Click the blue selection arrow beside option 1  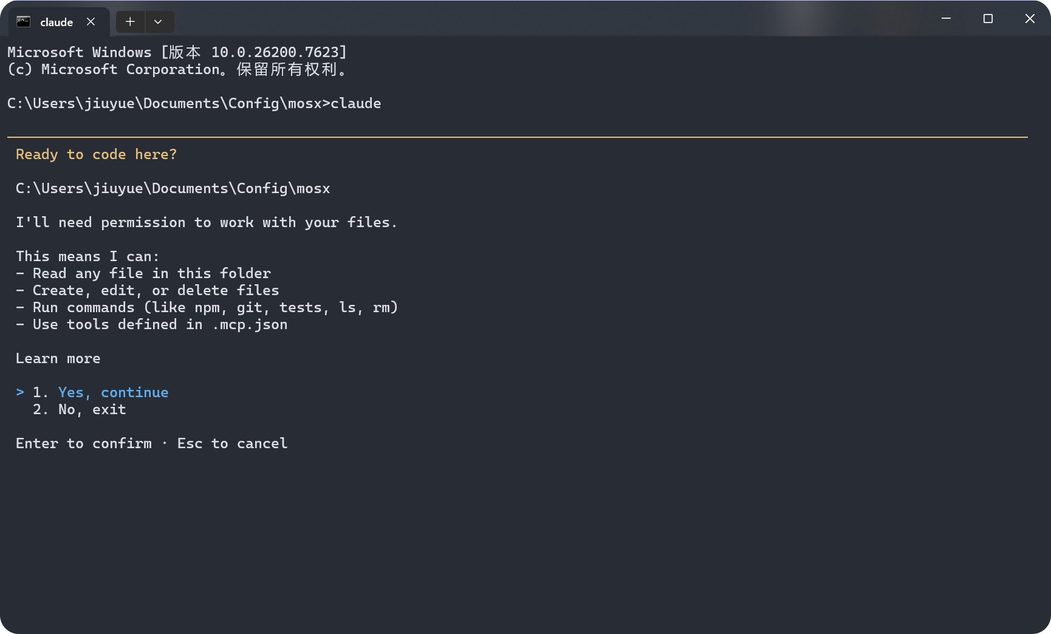(x=20, y=392)
